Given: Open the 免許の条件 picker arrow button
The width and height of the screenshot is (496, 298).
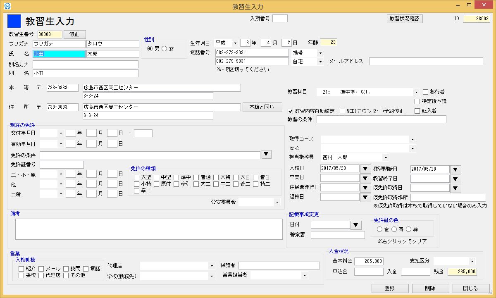Looking at the screenshot, I should pyautogui.click(x=267, y=155).
